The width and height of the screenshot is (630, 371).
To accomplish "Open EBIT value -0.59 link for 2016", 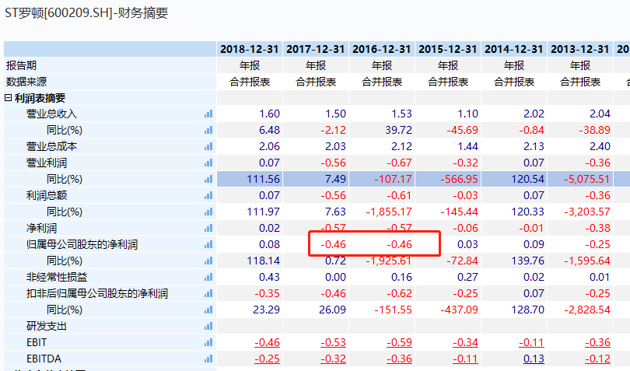I will [399, 342].
